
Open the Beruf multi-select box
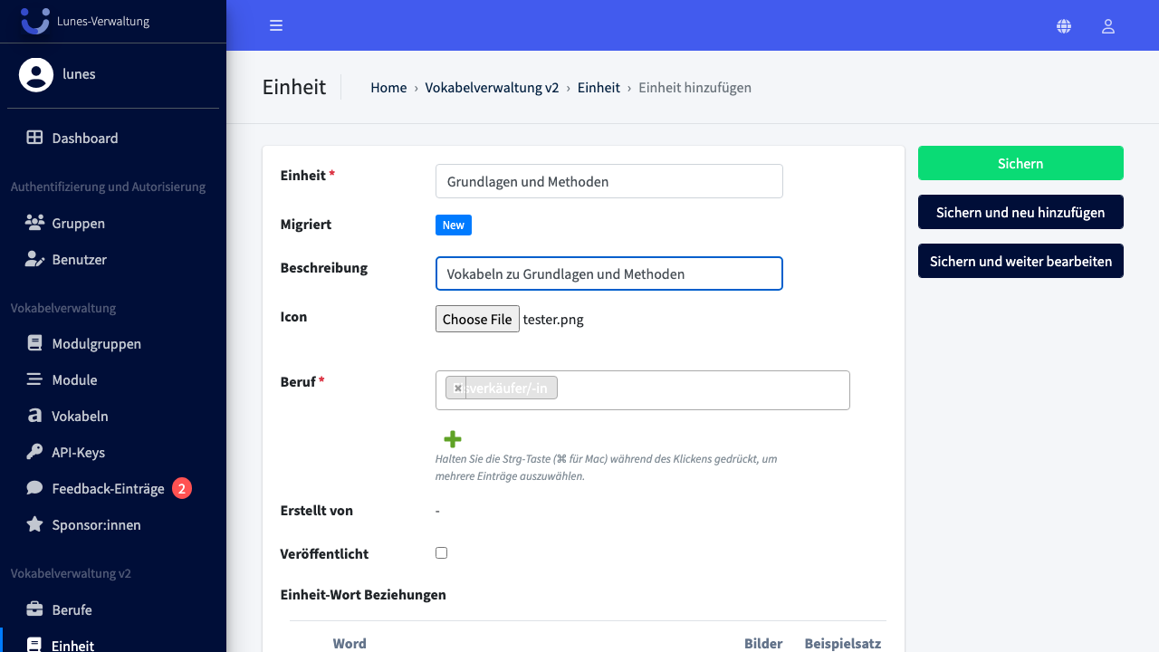[x=643, y=390]
